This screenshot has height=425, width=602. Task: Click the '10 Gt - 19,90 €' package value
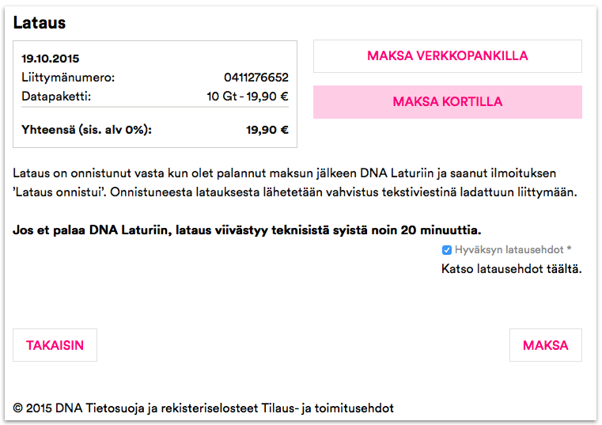(x=247, y=97)
